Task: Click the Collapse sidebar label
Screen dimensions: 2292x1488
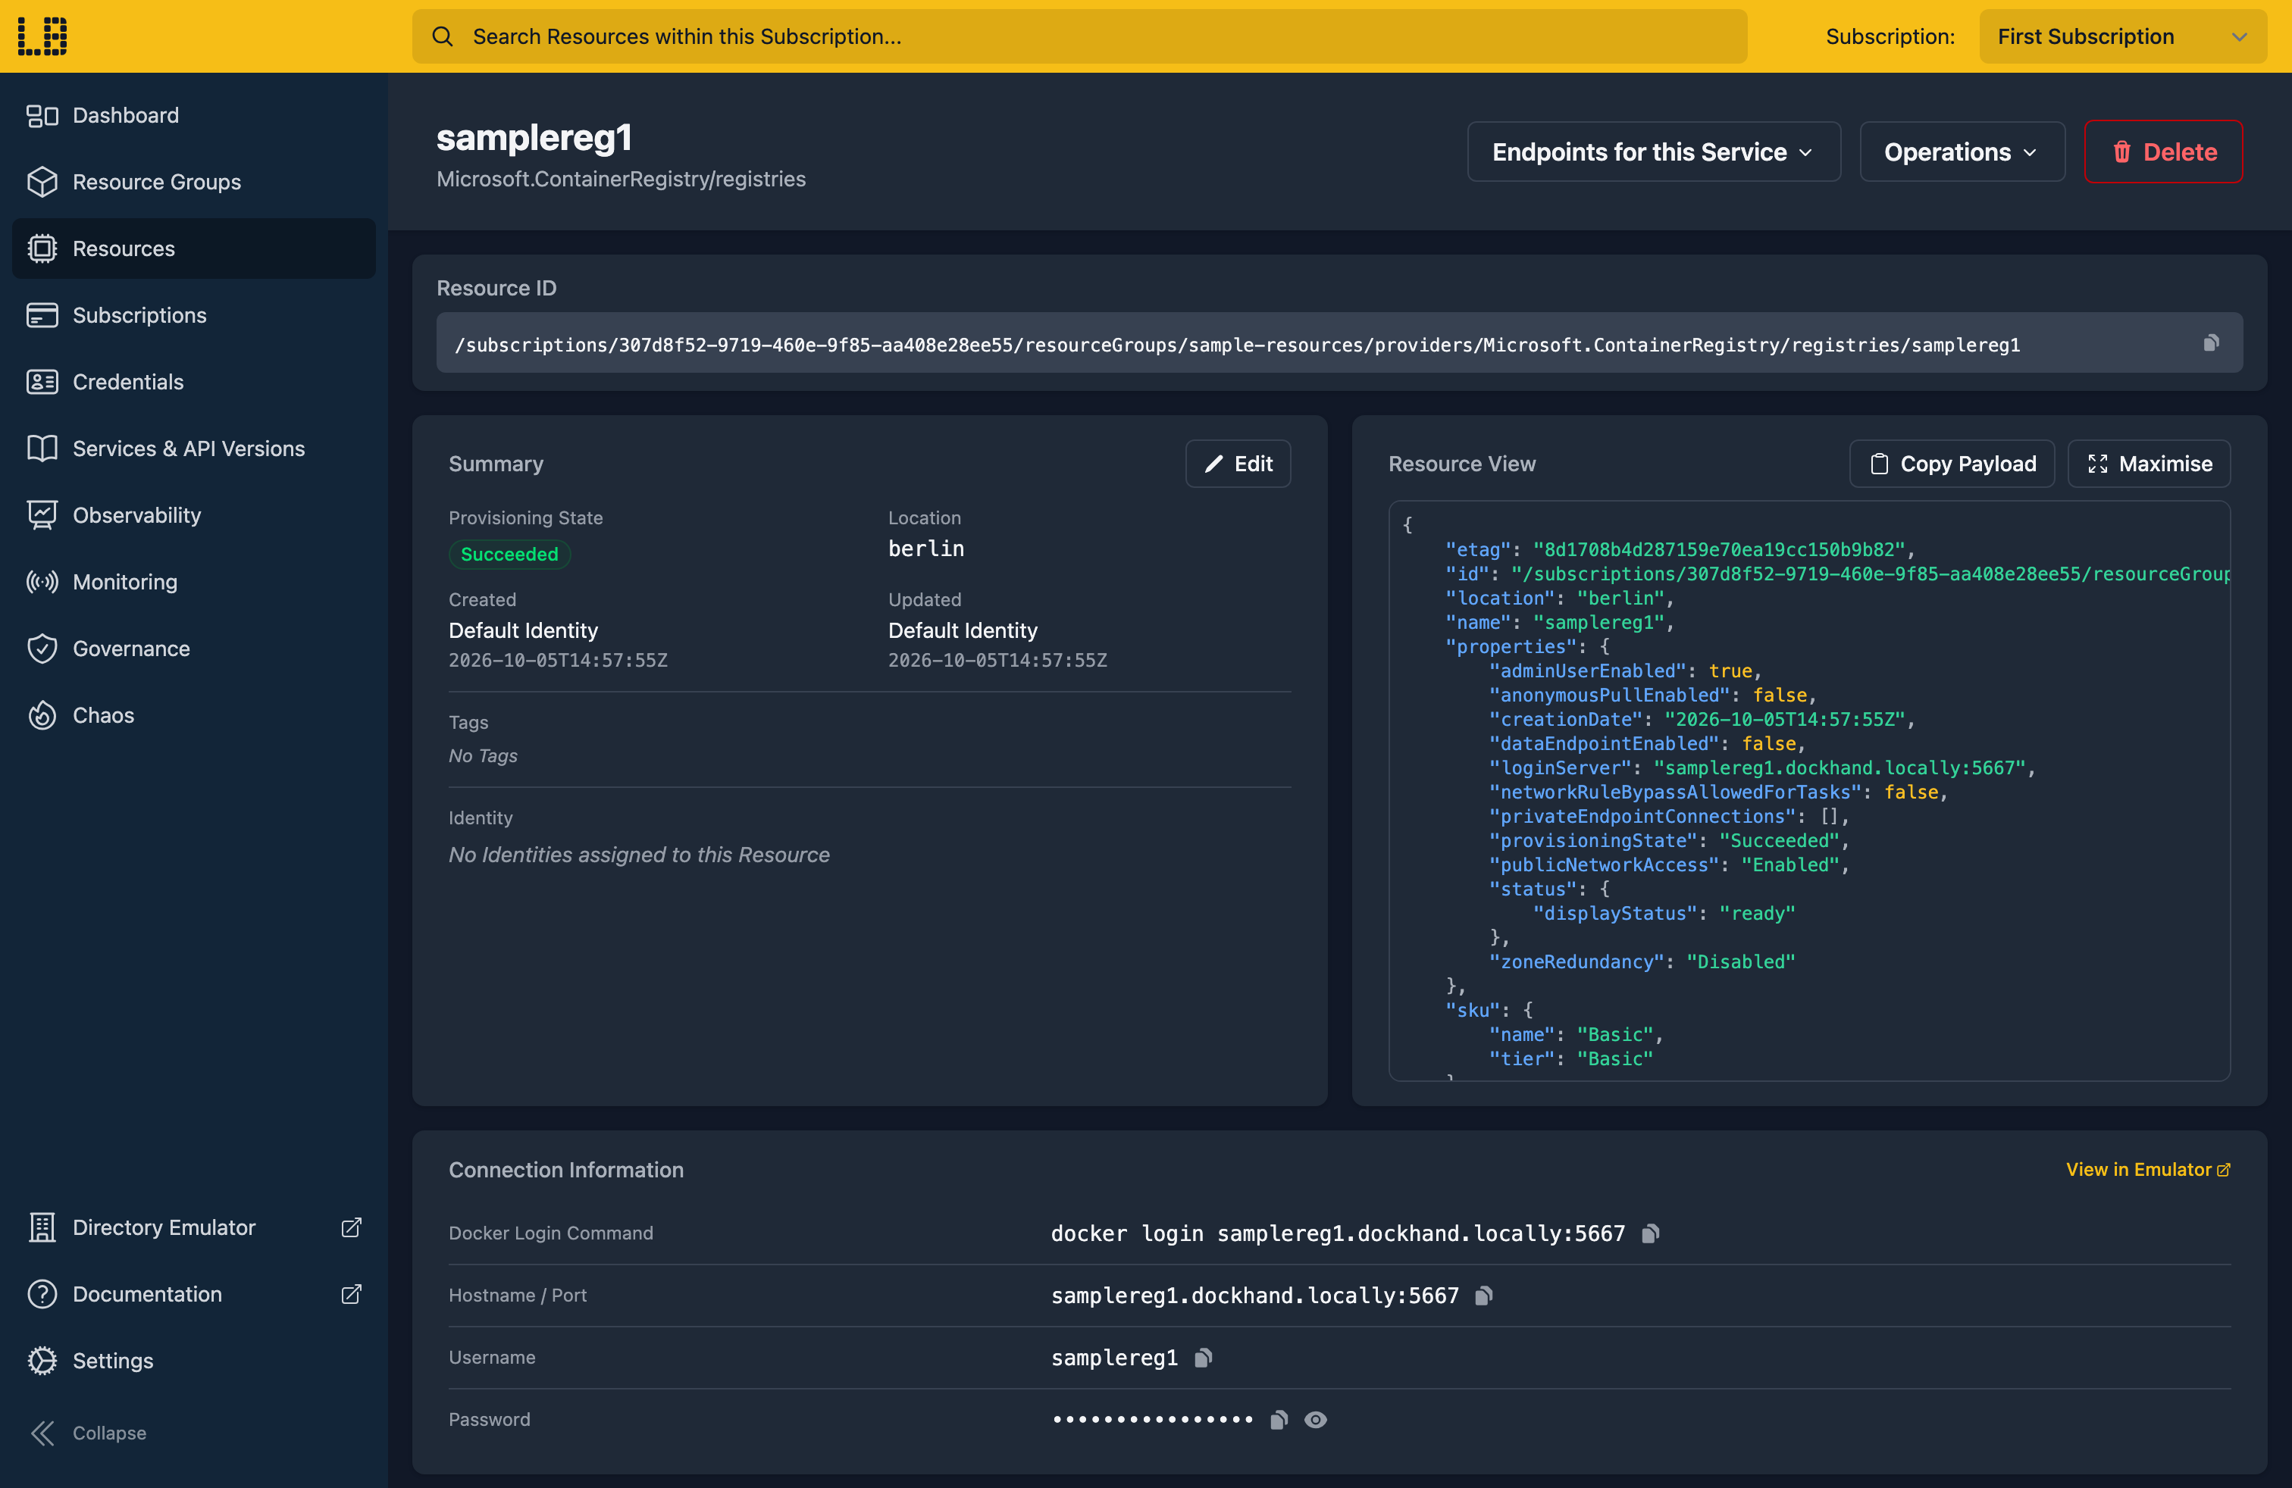Action: [x=110, y=1433]
